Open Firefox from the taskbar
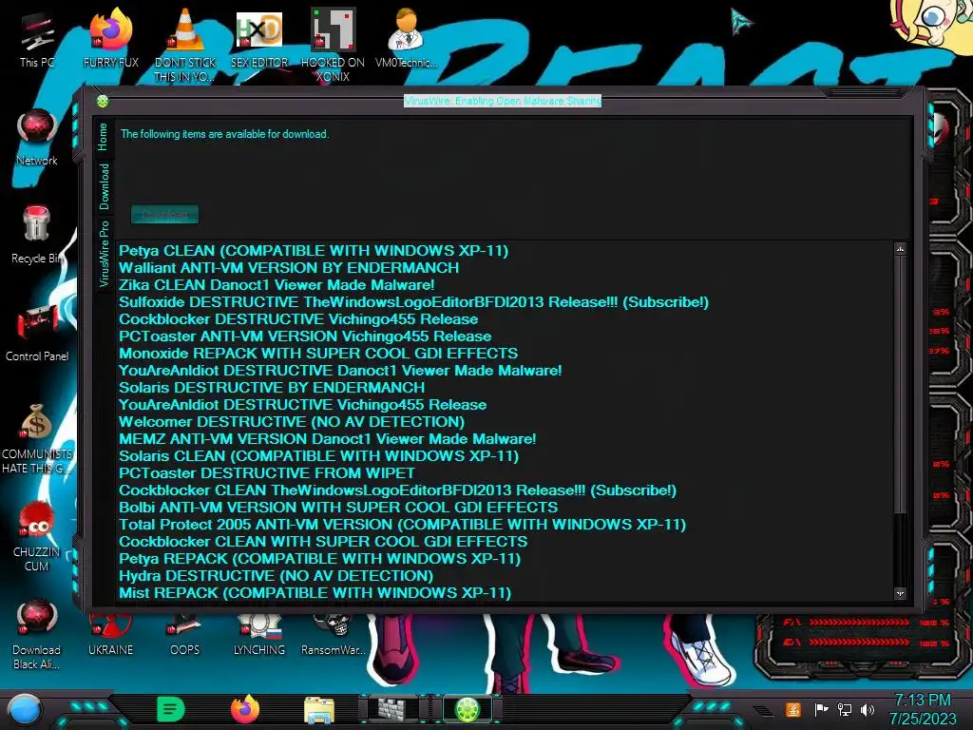 pyautogui.click(x=245, y=709)
